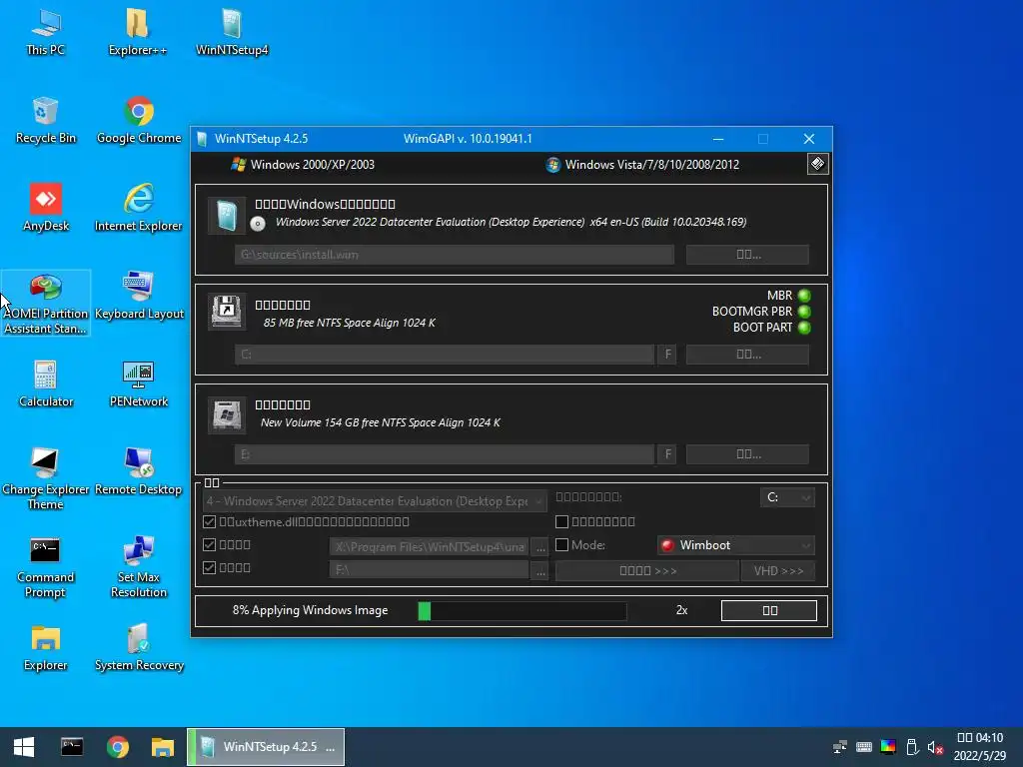Open the Explorer++ desktop shortcut
The image size is (1023, 767).
tap(138, 32)
